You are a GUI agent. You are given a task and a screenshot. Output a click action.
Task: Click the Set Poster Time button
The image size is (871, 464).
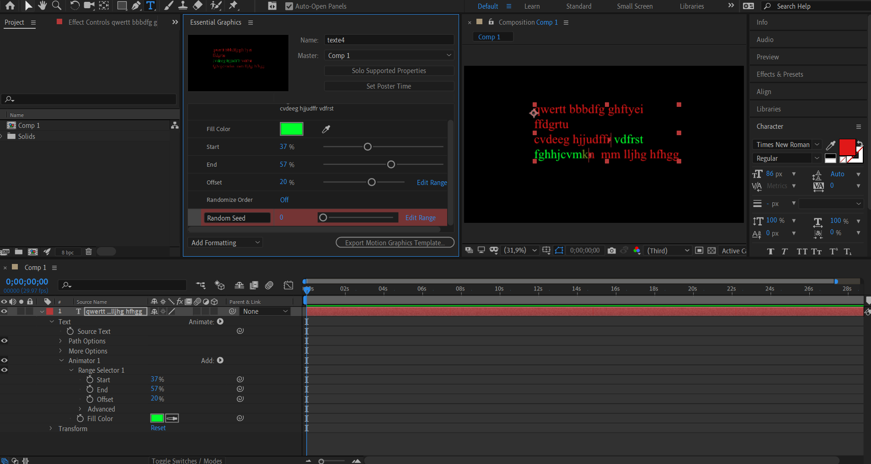[x=389, y=86]
